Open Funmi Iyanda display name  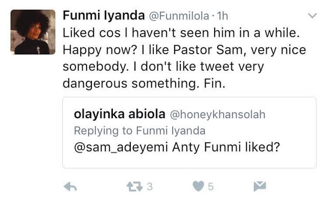click(104, 15)
